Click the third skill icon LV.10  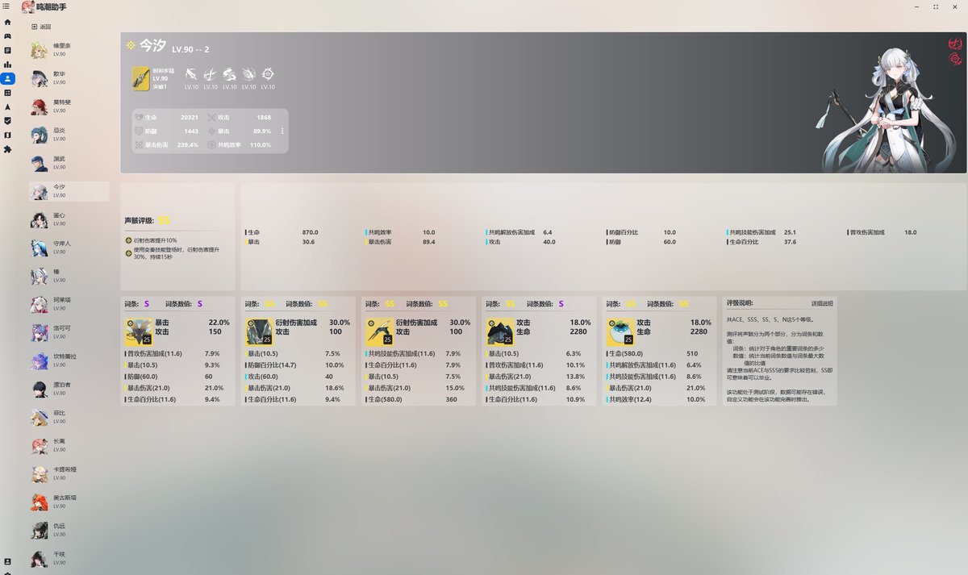click(230, 74)
